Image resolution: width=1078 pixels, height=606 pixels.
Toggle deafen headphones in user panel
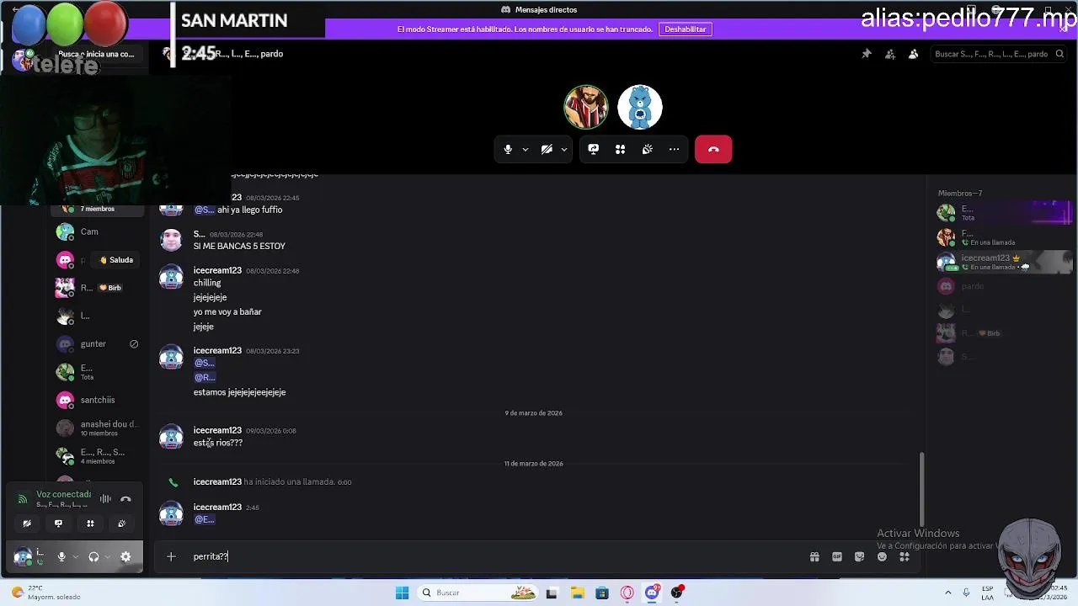(93, 556)
